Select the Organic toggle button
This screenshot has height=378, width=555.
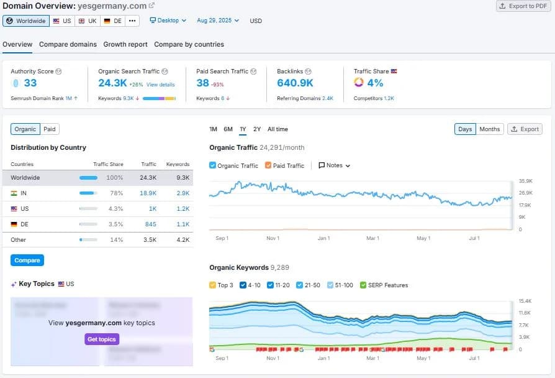pyautogui.click(x=25, y=129)
